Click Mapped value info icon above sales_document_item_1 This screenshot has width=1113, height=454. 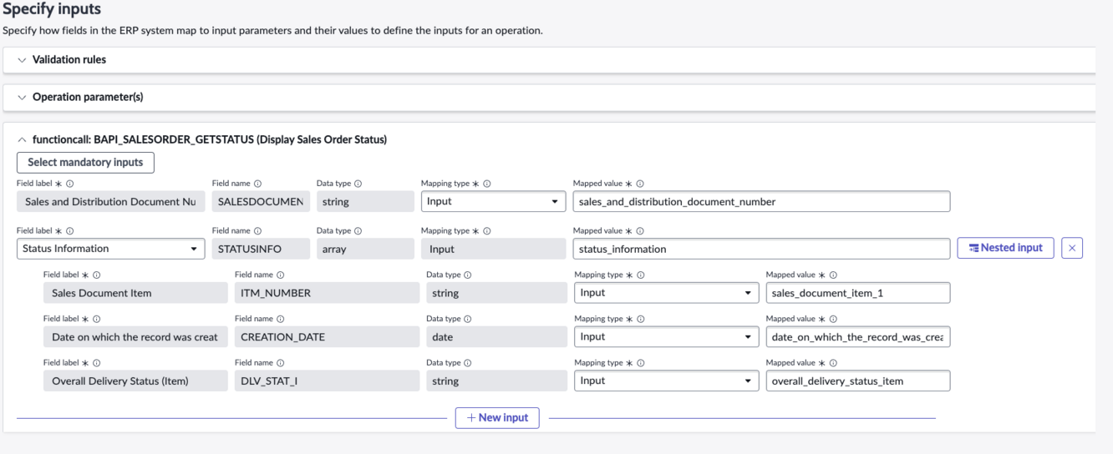(833, 275)
